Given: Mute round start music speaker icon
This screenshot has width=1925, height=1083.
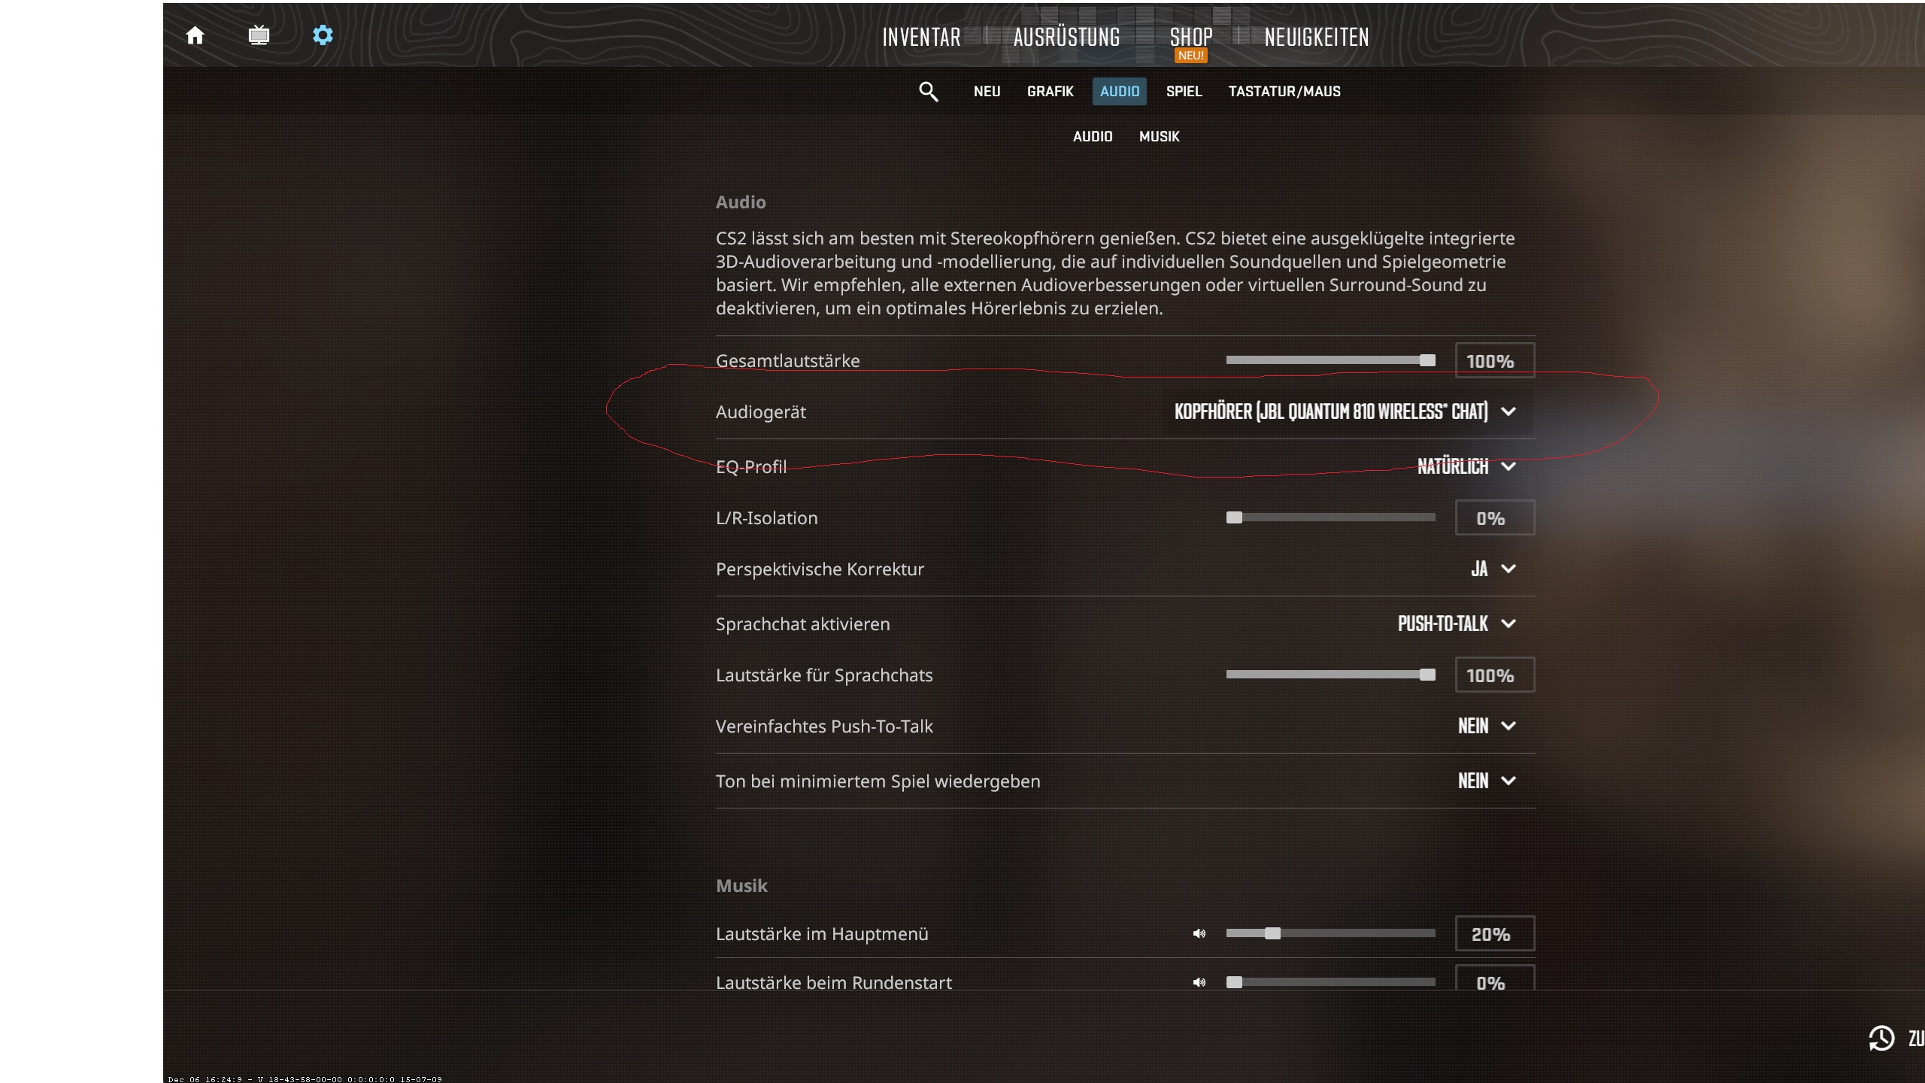Looking at the screenshot, I should coord(1199,982).
